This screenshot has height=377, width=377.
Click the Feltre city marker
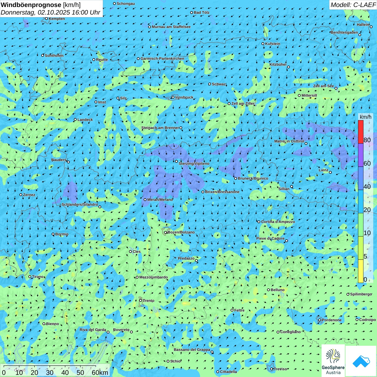pyautogui.click(x=232, y=310)
